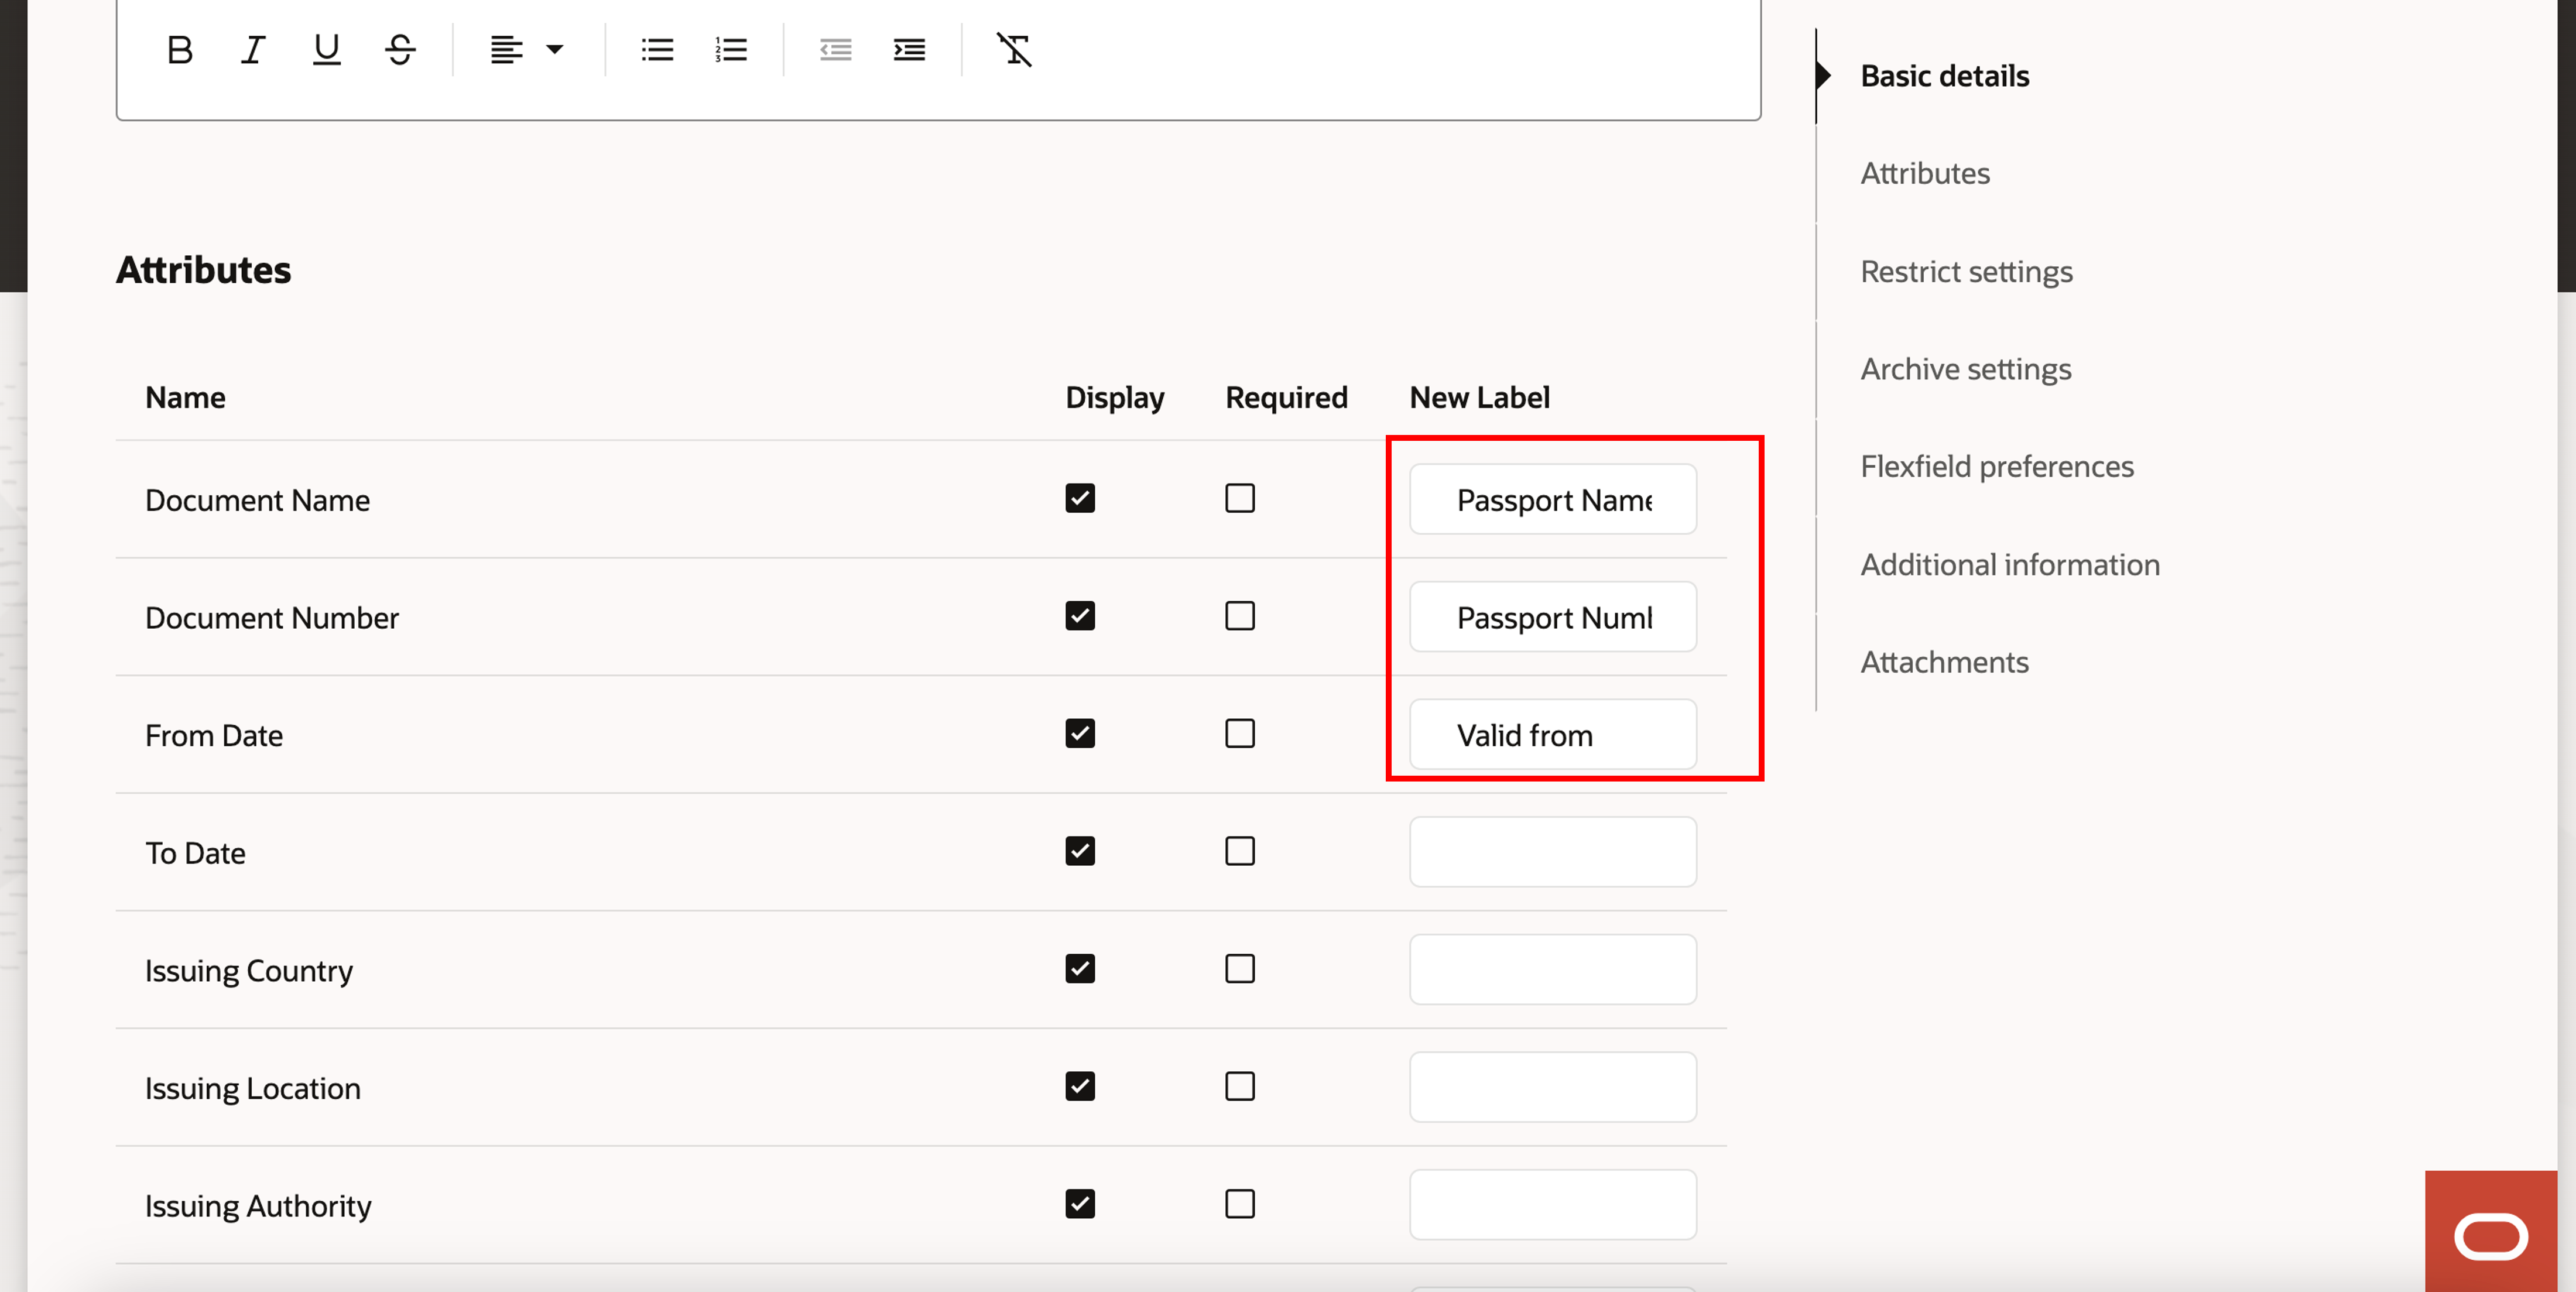Apply strikethrough formatting
Image resolution: width=2576 pixels, height=1292 pixels.
tap(400, 49)
